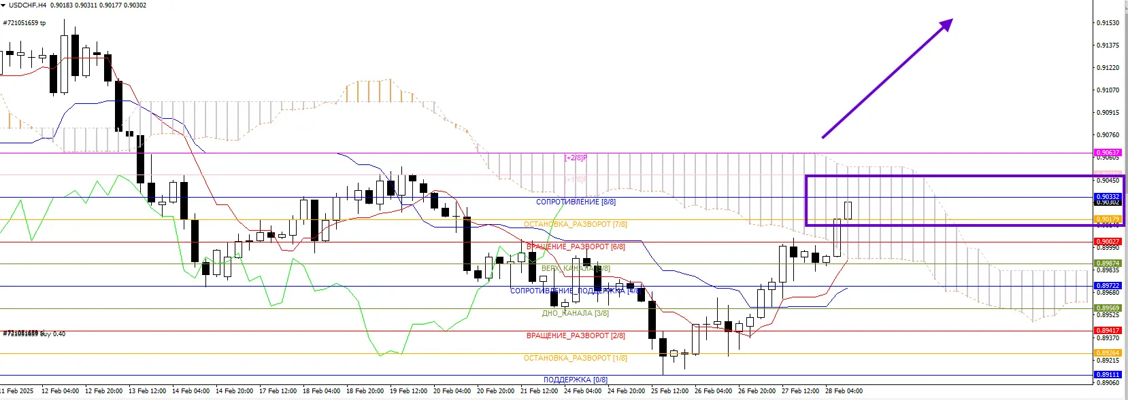
Task: Select the blue 0.89722 price tag
Action: (x=1108, y=286)
